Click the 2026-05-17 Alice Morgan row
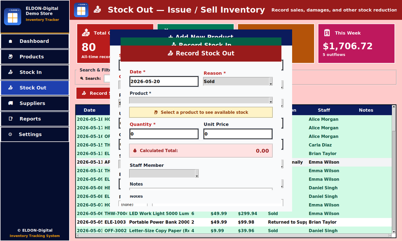This screenshot has width=402, height=241. [x=234, y=128]
